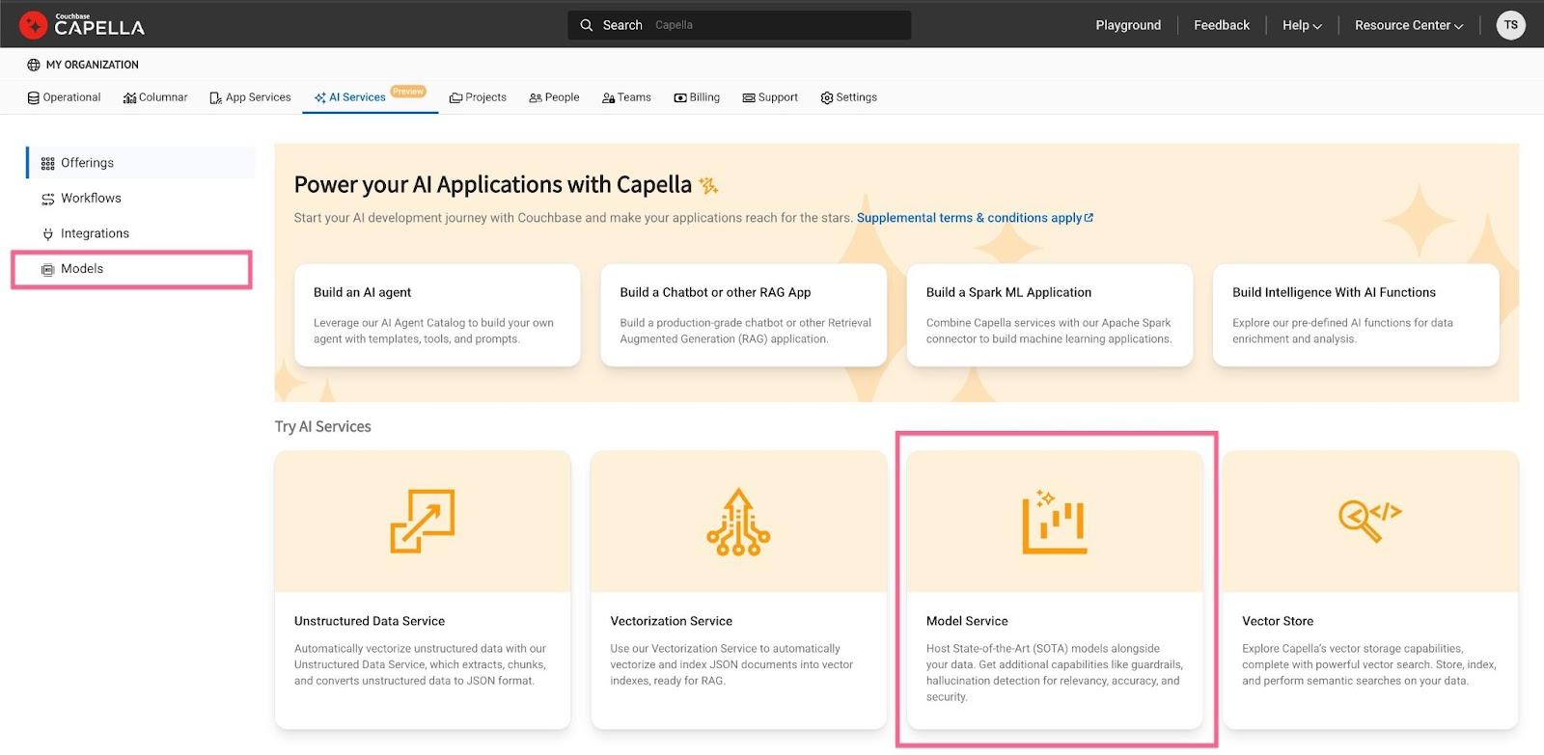Click the Vector Store description text
Screen dimensions: 1544x755
(1369, 664)
